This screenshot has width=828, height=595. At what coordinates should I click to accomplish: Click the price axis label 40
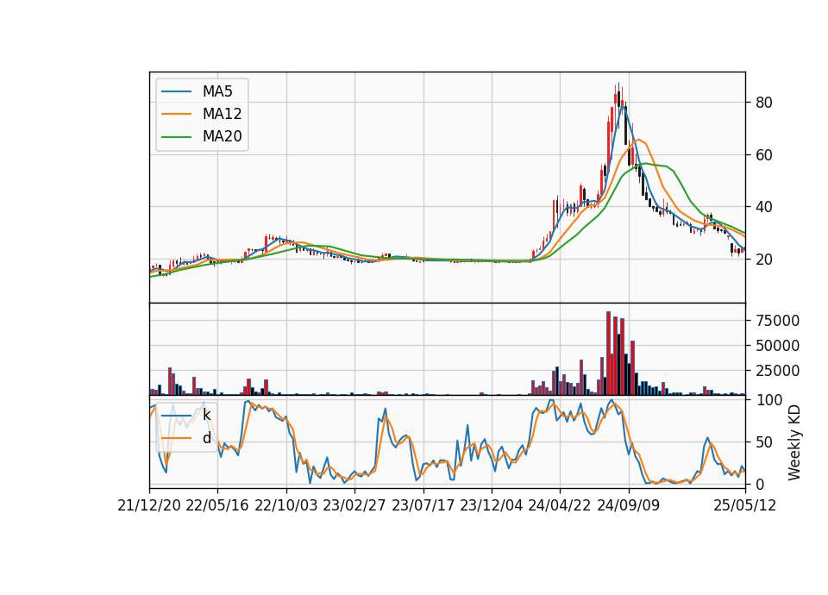(x=763, y=207)
